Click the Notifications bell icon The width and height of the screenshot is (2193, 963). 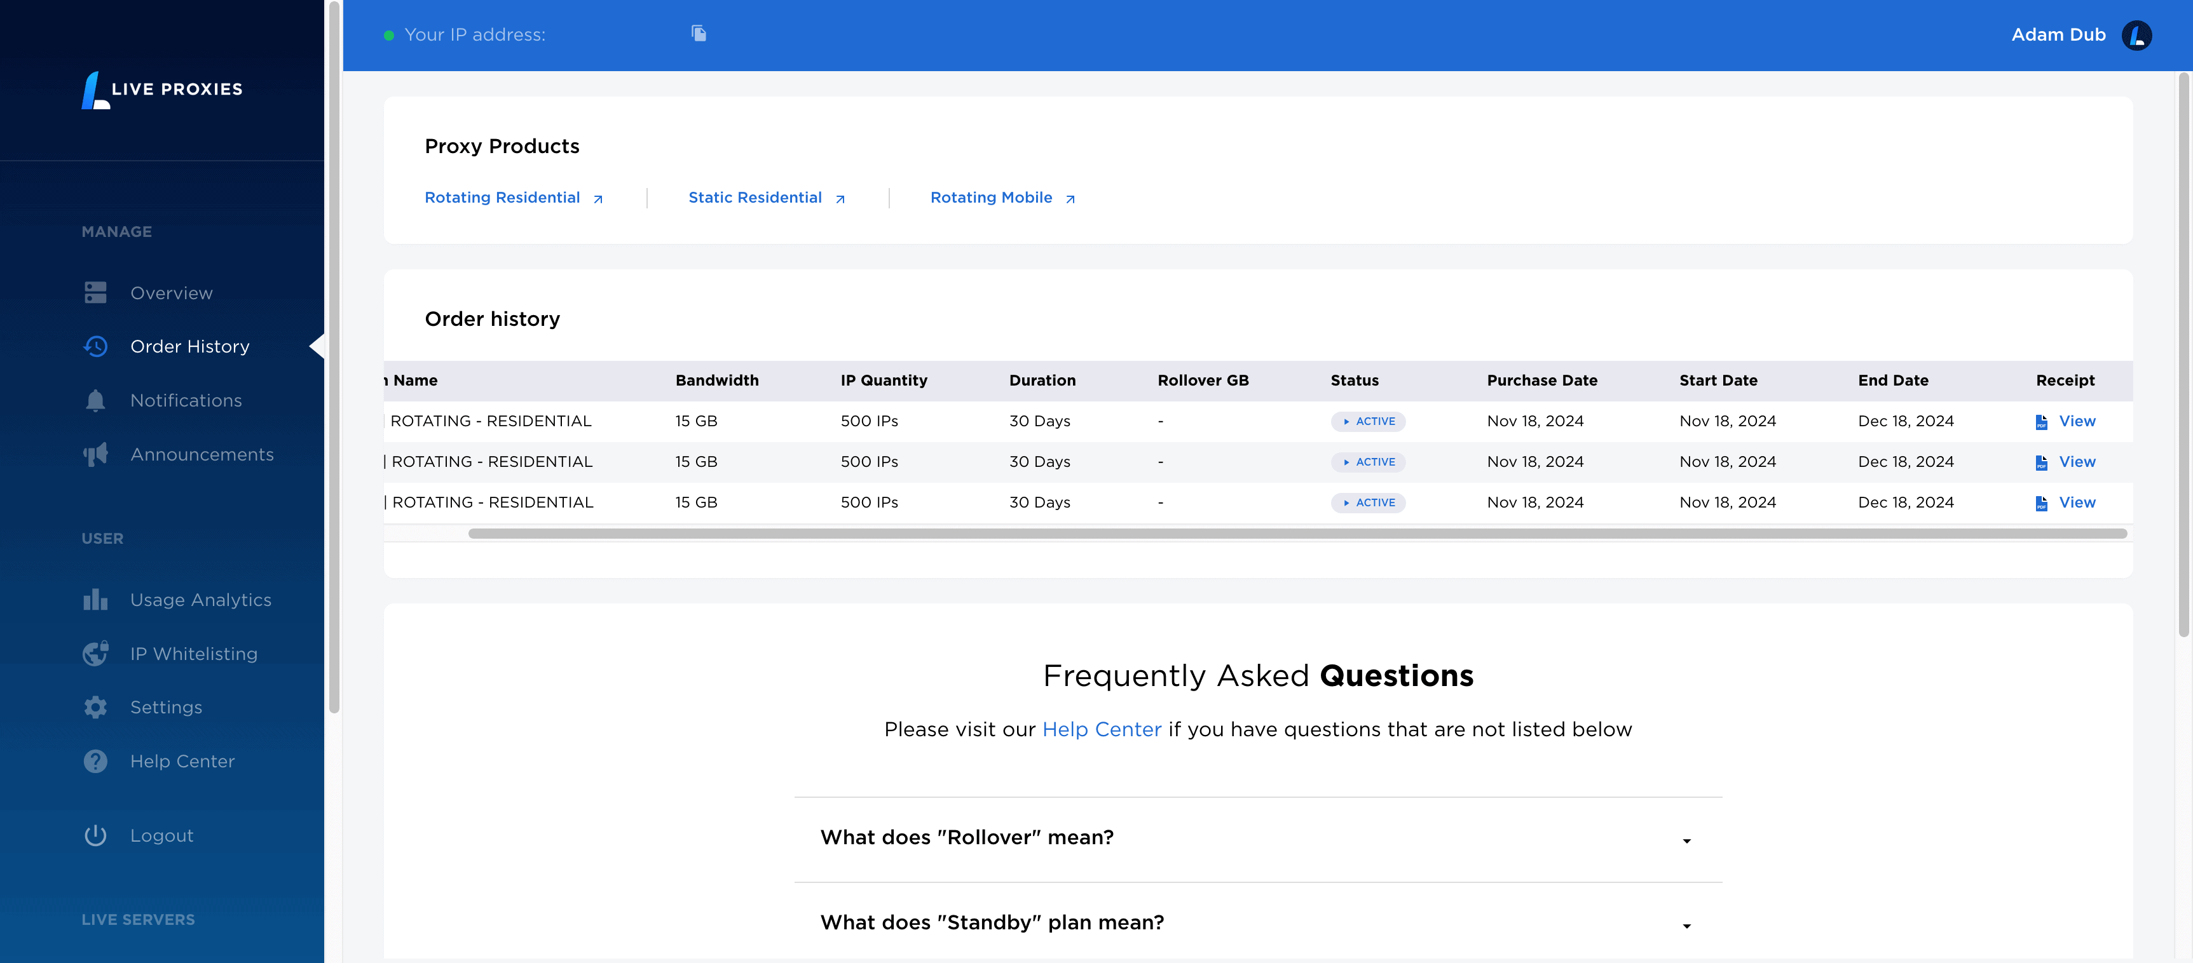point(95,401)
